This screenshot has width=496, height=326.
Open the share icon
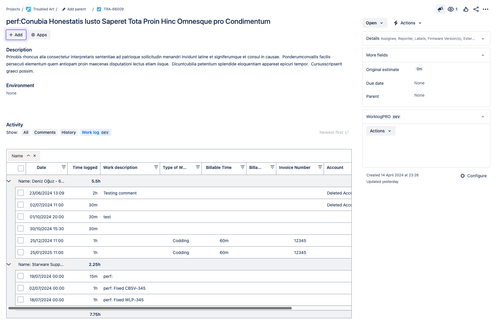[475, 9]
